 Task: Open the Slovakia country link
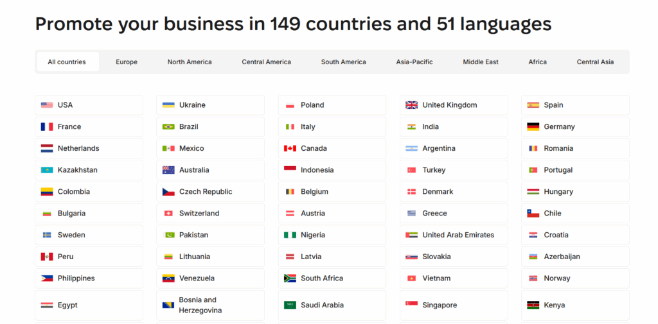[x=454, y=257]
